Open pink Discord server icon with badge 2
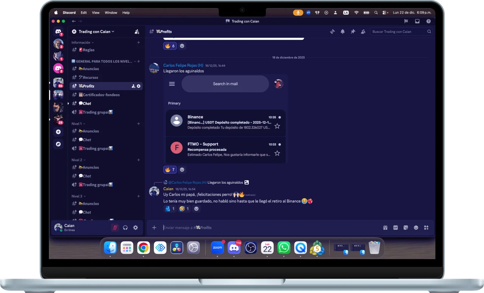 coord(58,68)
